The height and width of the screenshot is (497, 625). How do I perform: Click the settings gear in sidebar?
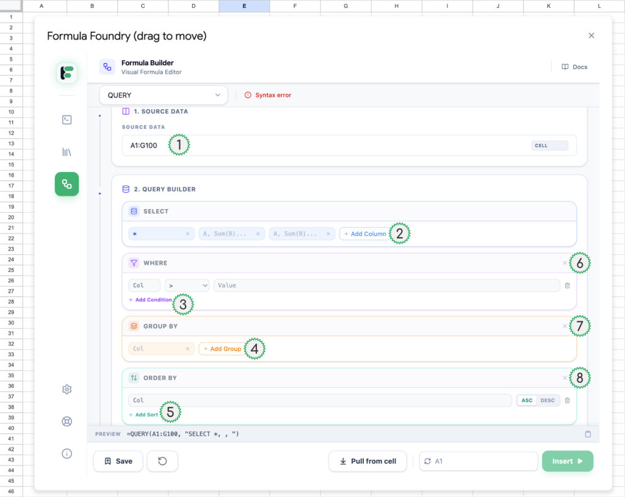point(67,390)
